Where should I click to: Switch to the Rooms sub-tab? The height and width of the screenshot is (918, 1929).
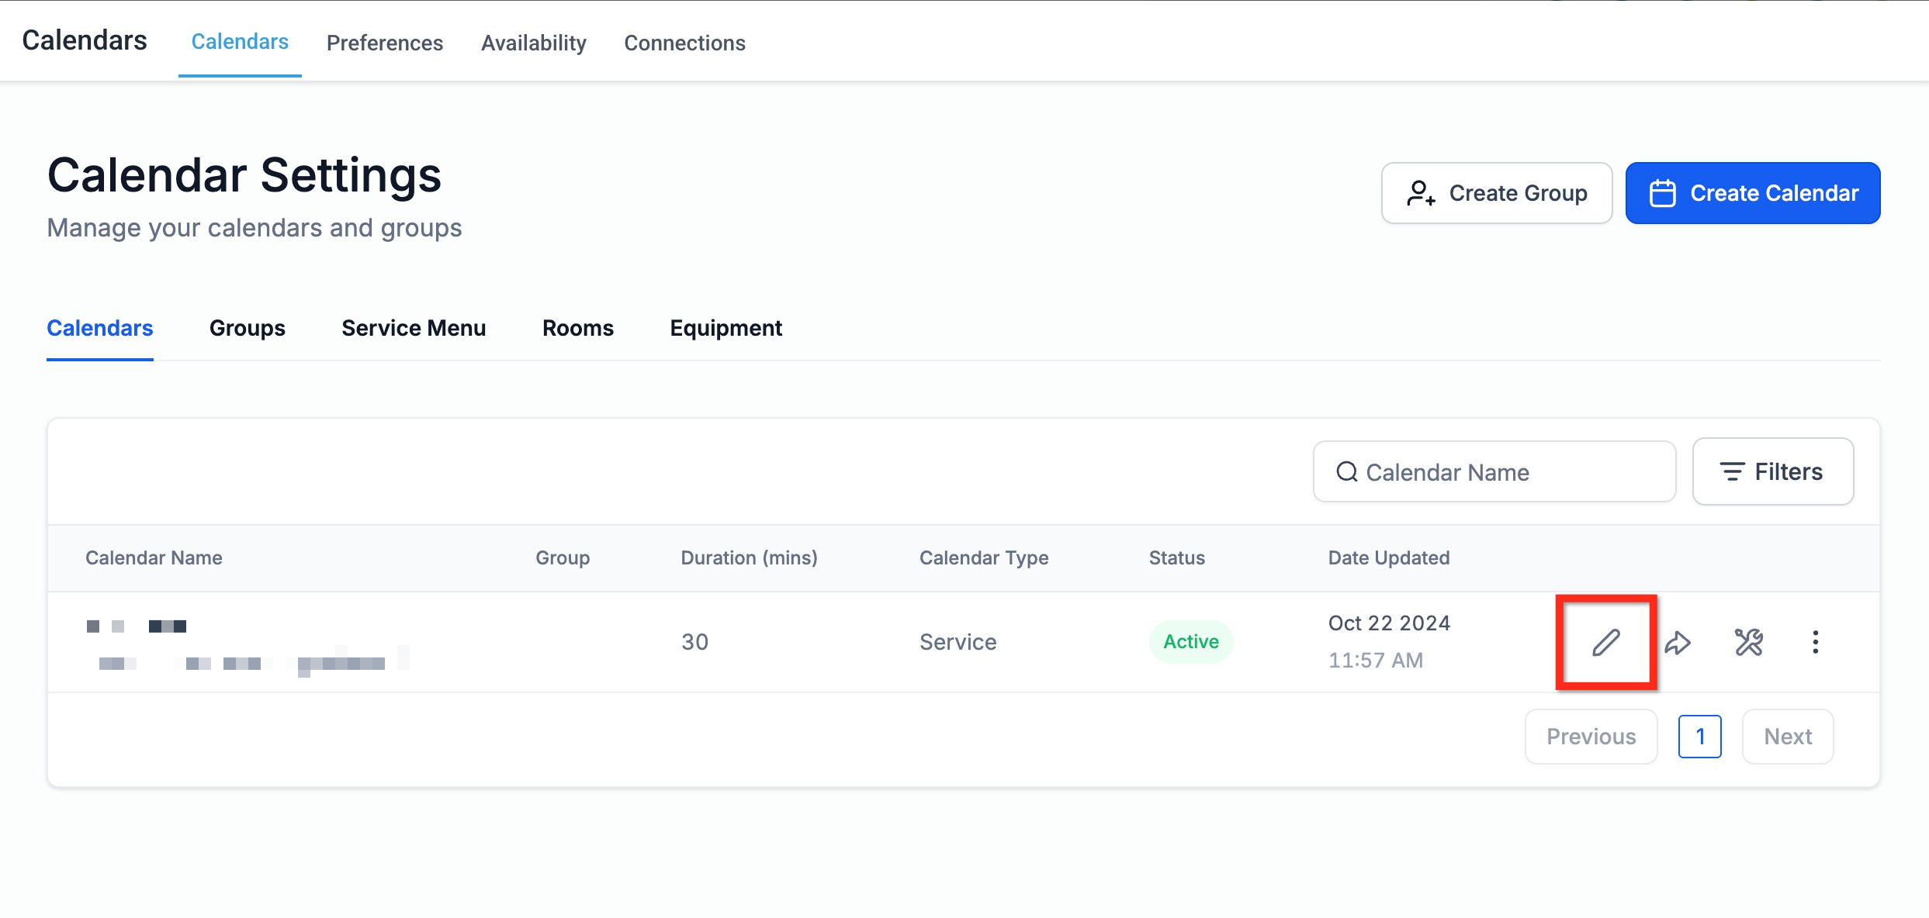tap(578, 328)
